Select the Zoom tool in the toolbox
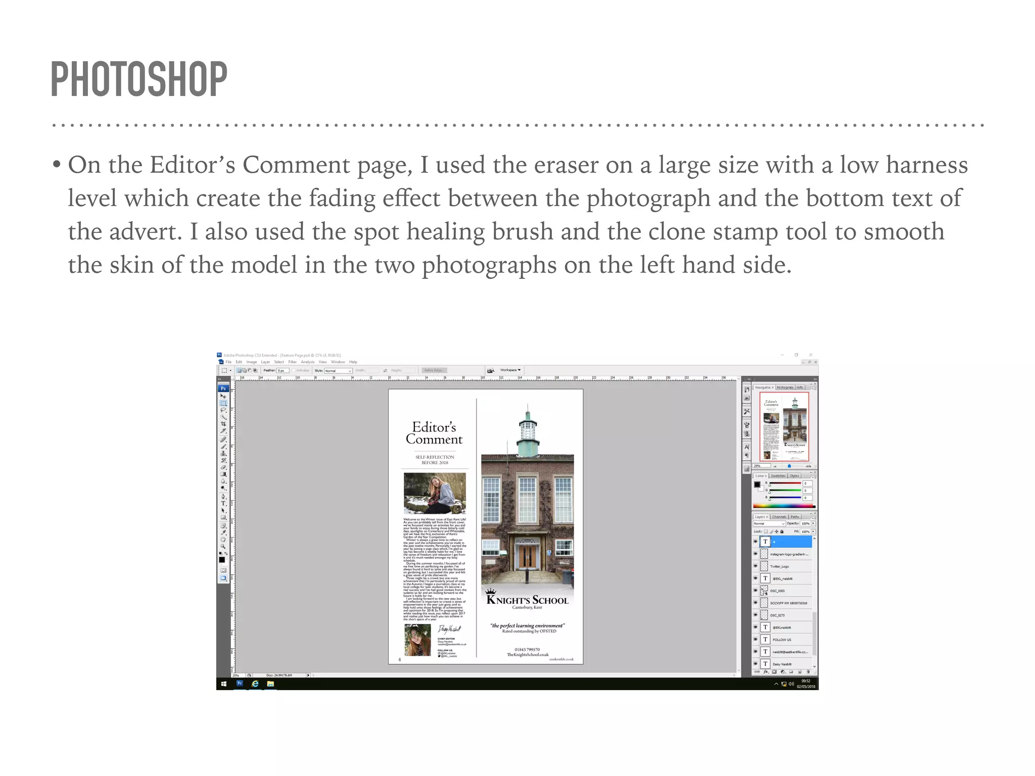The width and height of the screenshot is (1035, 776). tap(223, 546)
